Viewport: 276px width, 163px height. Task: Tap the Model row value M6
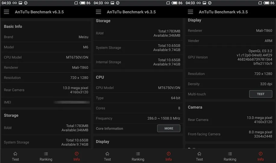pos(86,47)
